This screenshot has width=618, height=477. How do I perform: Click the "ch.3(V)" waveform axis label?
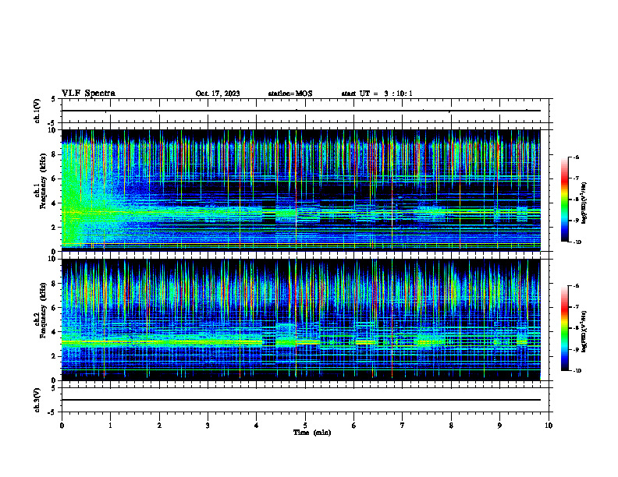[37, 401]
